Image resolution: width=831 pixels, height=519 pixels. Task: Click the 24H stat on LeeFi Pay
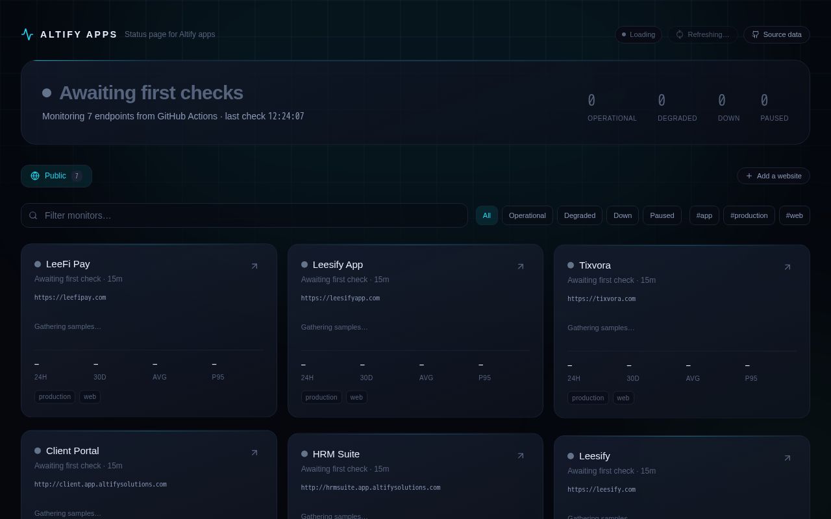[x=41, y=371]
